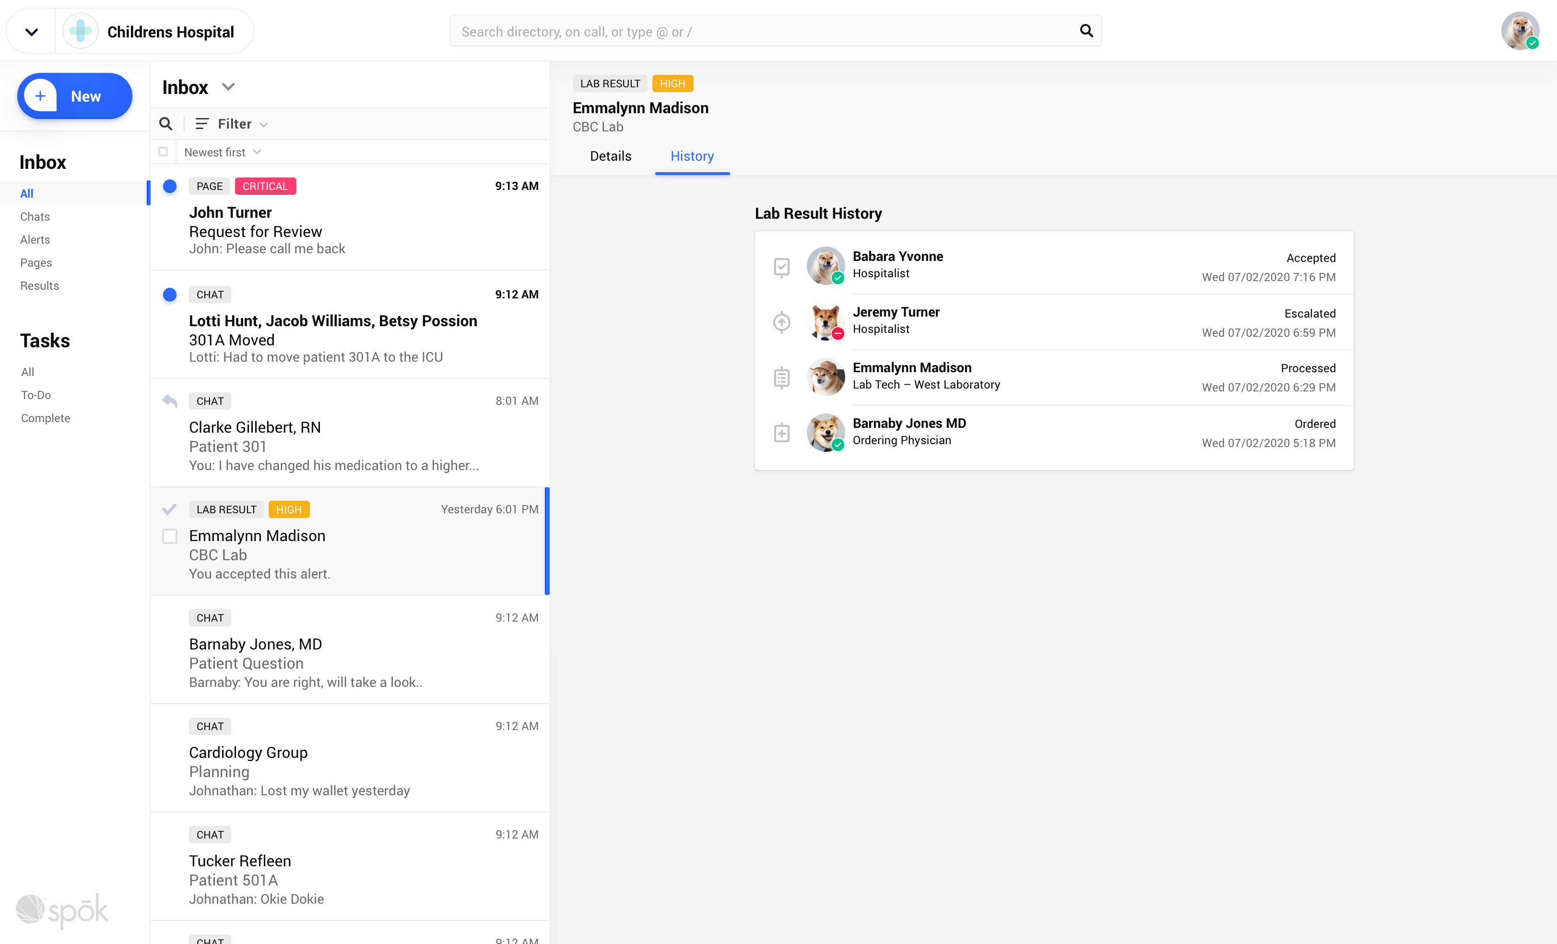Click Babara Yvonne name in history
This screenshot has height=944, width=1557.
click(897, 256)
